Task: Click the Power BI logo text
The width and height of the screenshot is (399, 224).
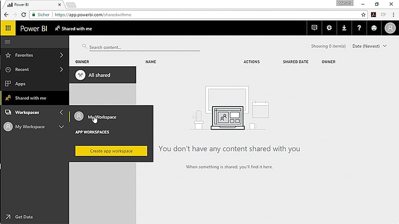Action: point(34,28)
